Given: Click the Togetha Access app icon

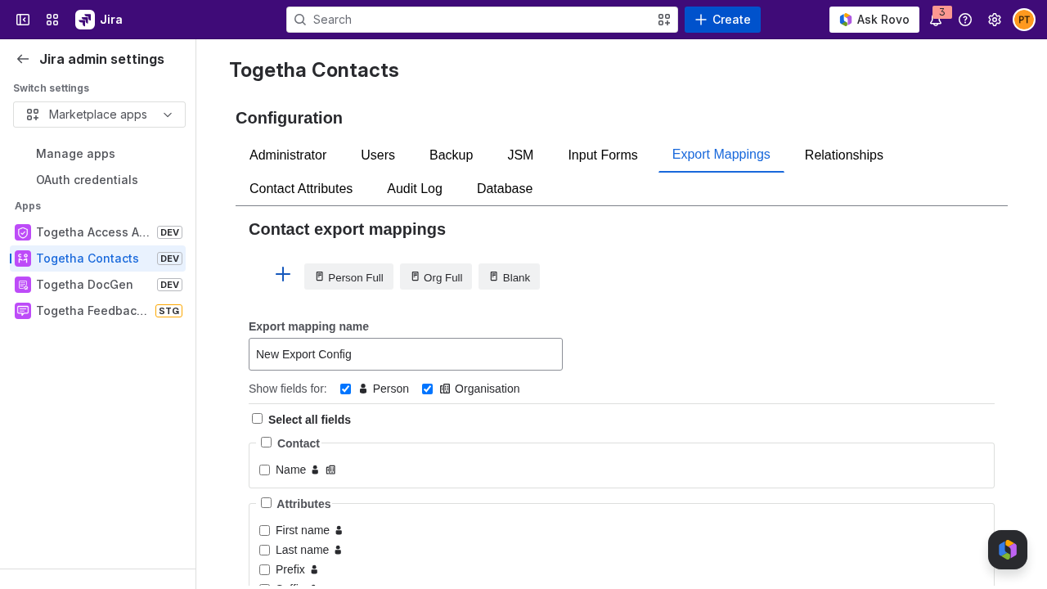Looking at the screenshot, I should (x=23, y=232).
